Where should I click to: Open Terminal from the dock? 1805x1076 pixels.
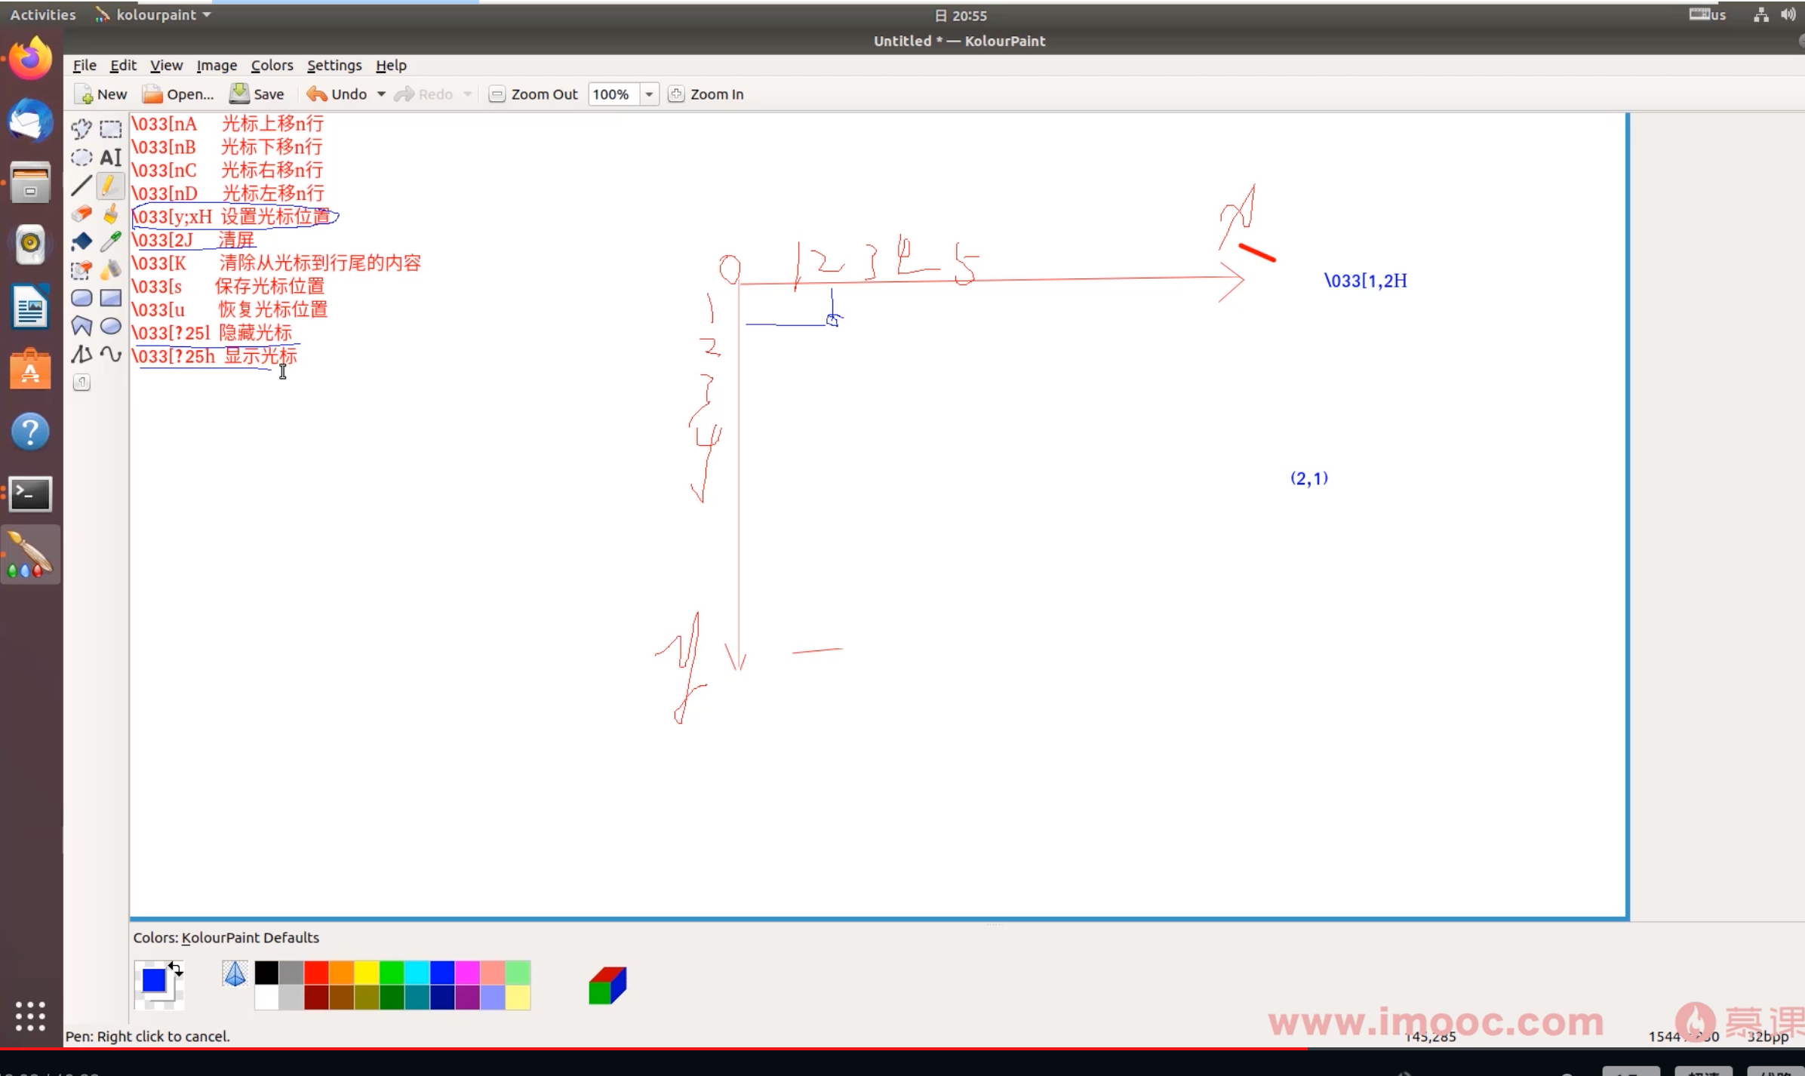click(31, 494)
